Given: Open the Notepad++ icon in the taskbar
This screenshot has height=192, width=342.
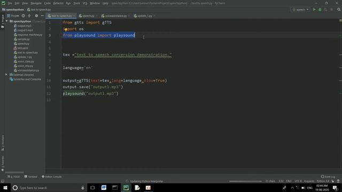Looking at the screenshot, I should click(x=137, y=188).
